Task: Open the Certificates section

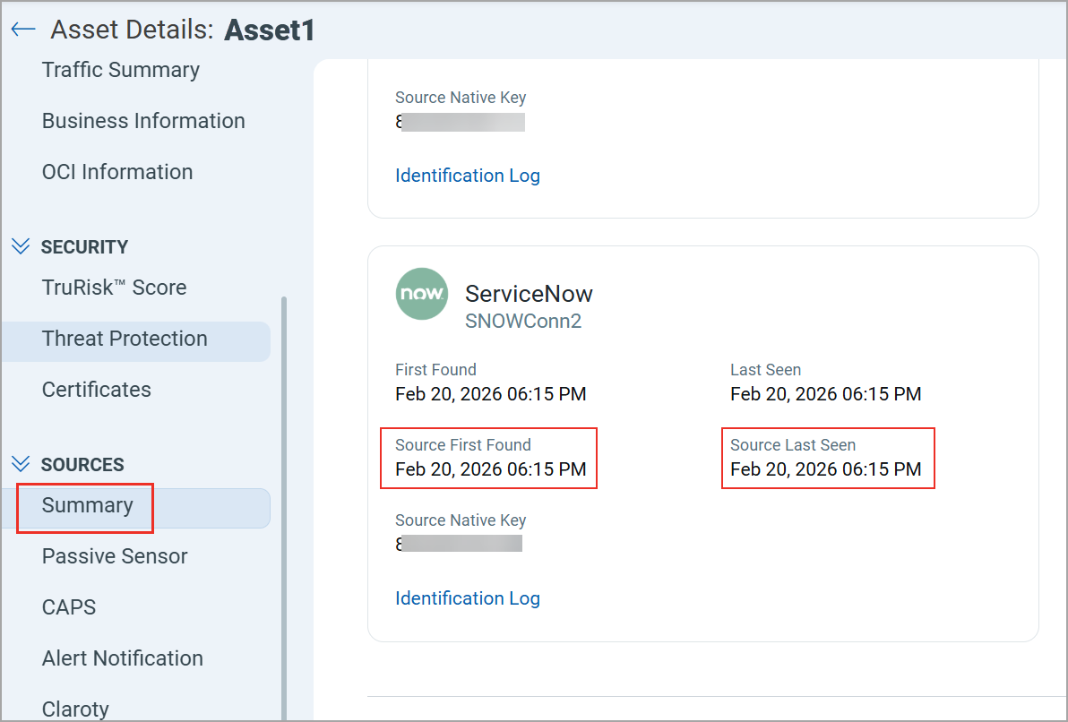Action: [97, 390]
